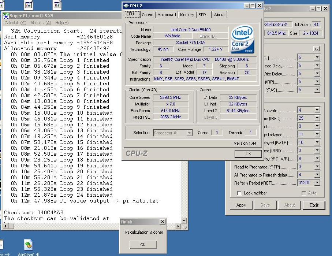Click Super PI horizontal scrollbar right arrow

click(178, 226)
